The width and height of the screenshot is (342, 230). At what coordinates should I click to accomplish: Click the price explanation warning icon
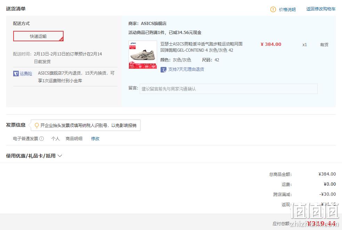273,9
